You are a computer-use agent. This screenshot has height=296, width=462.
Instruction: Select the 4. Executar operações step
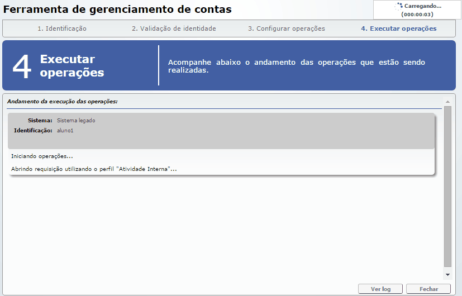pyautogui.click(x=399, y=28)
